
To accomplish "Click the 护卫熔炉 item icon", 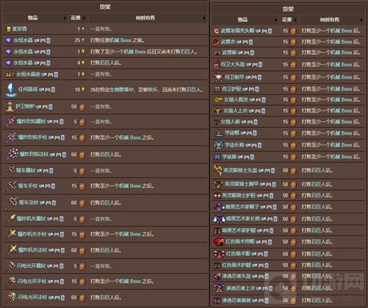I will coord(9,107).
